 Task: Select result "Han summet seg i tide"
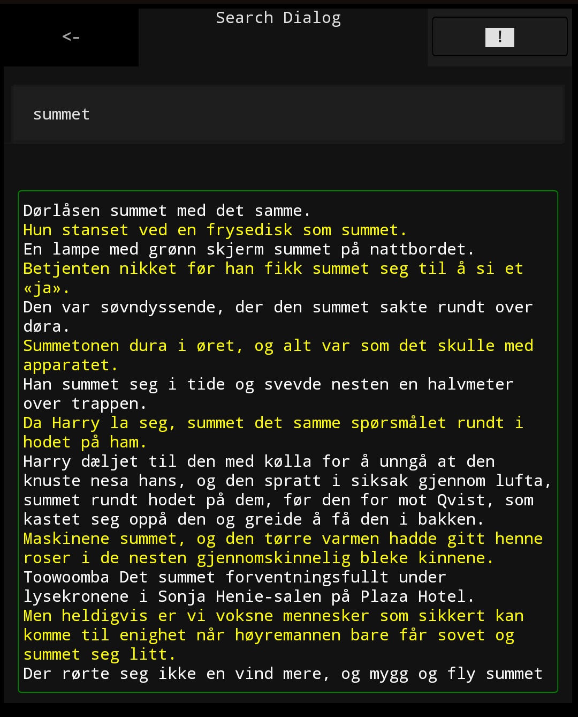point(268,385)
